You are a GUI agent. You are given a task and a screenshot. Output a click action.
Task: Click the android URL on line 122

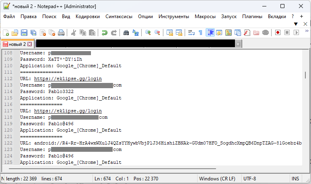coord(168,143)
